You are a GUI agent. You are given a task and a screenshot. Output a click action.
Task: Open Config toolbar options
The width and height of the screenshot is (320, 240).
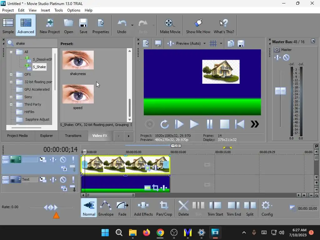pos(267,208)
